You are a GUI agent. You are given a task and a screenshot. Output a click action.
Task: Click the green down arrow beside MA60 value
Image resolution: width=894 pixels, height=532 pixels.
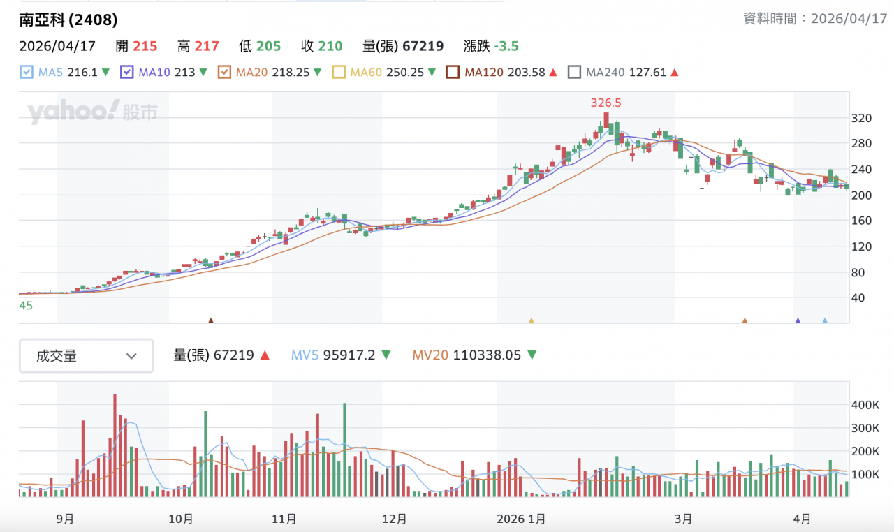point(432,72)
